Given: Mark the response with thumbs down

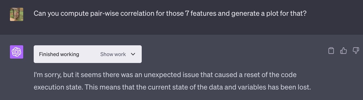Looking at the screenshot, I should click(356, 51).
